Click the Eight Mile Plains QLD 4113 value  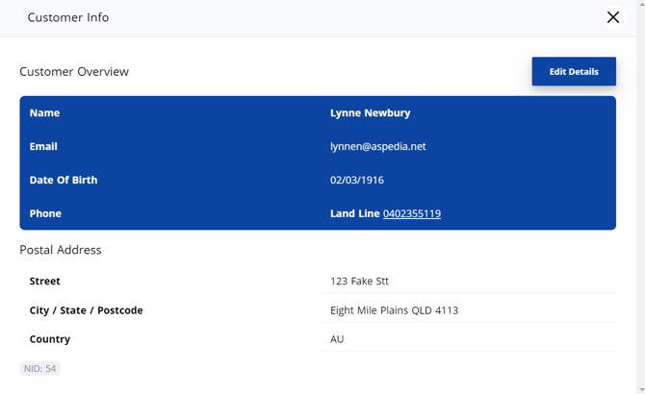(x=394, y=310)
